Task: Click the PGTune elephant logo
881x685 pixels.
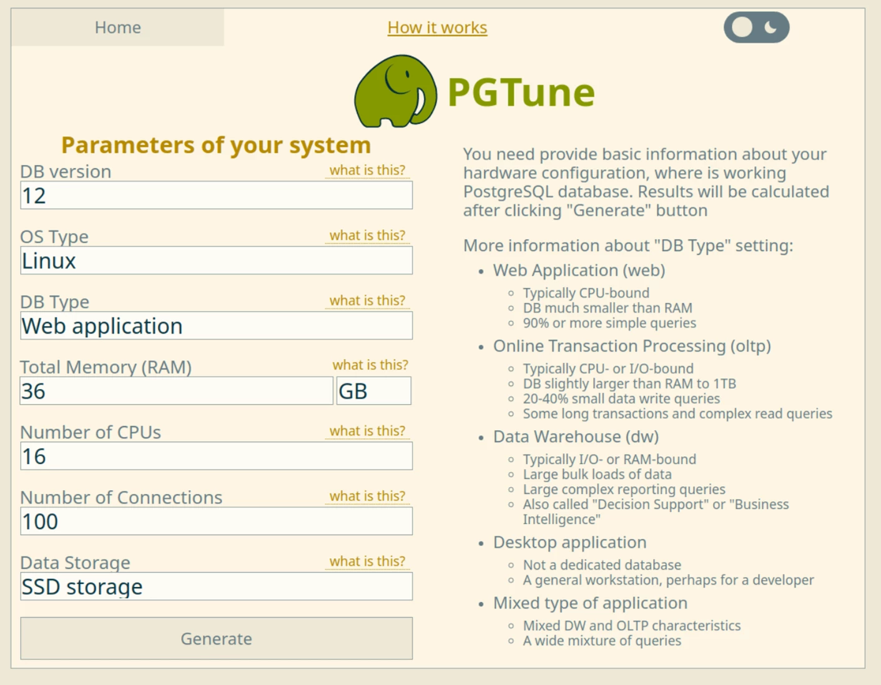Action: (395, 91)
